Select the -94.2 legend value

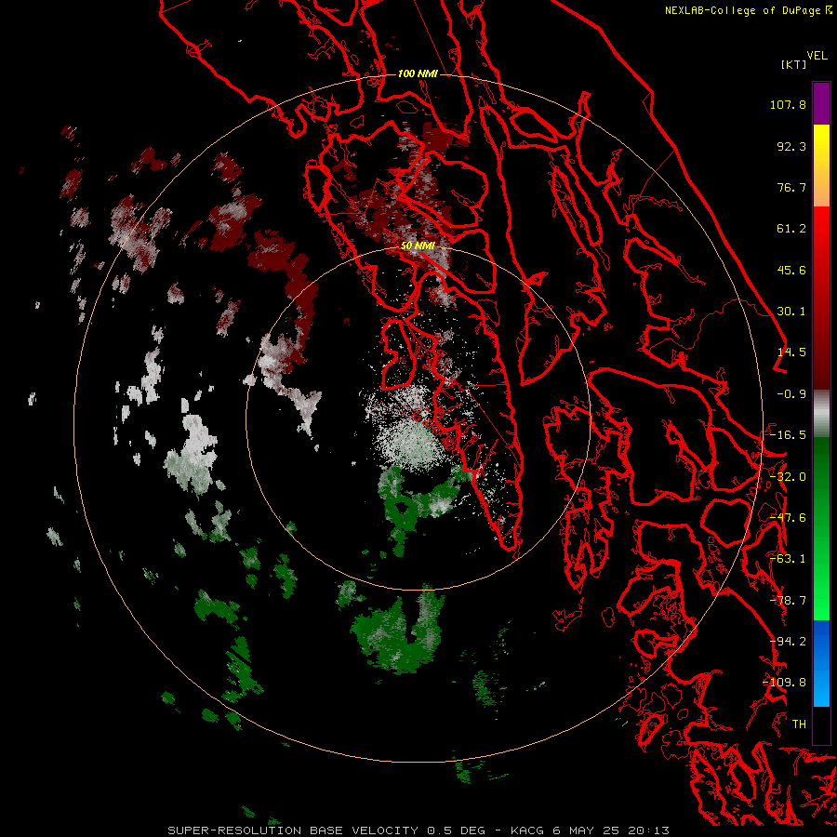[x=788, y=642]
